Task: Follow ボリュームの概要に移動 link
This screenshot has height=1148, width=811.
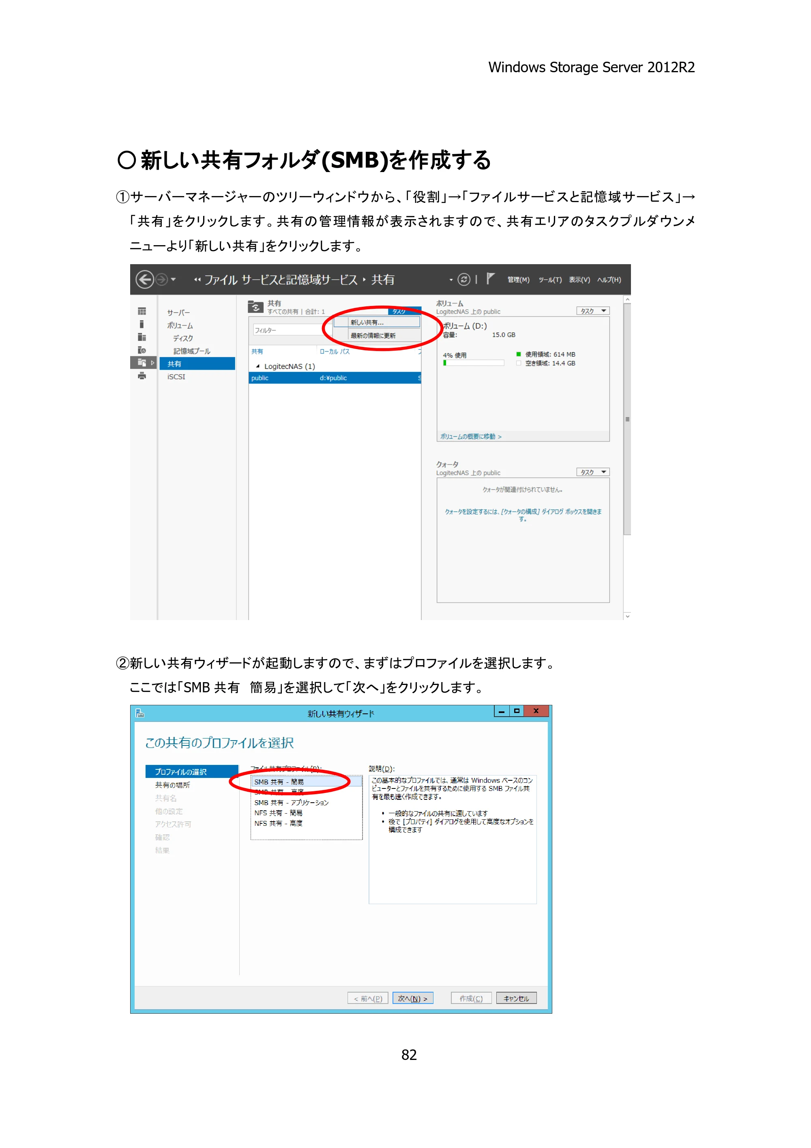Action: click(x=470, y=437)
